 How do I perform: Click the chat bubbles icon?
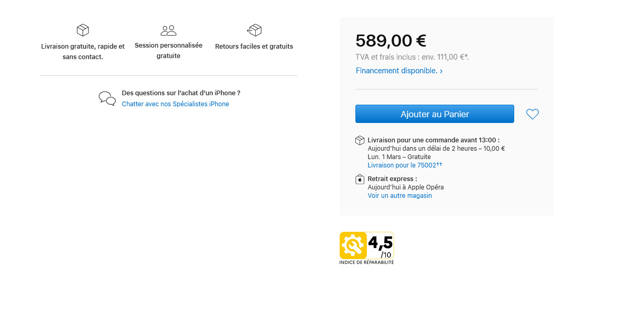point(107,98)
